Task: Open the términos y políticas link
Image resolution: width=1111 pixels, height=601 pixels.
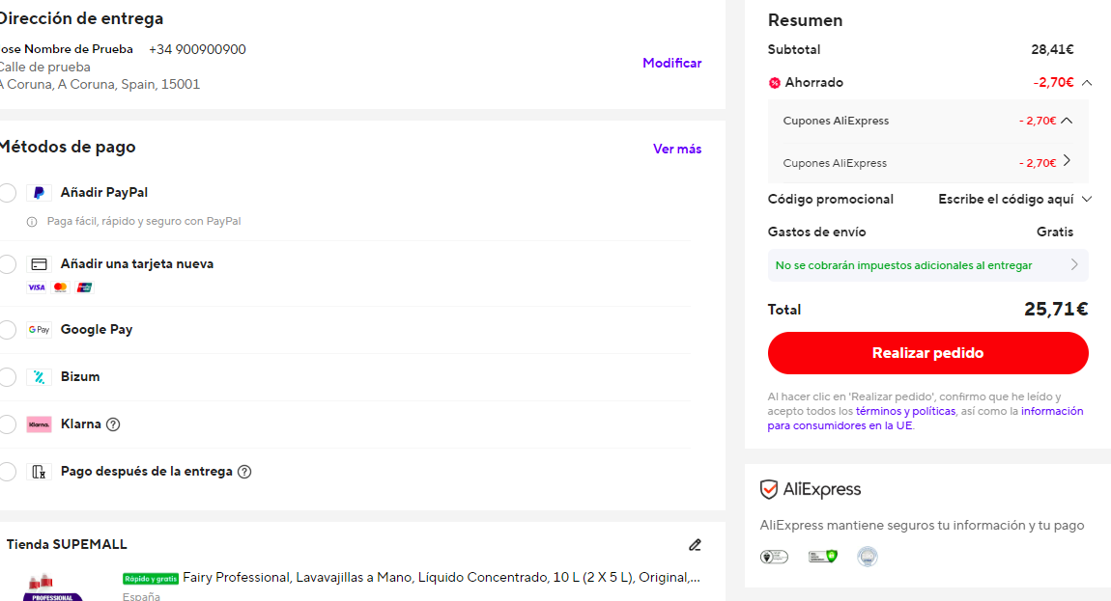Action: [x=905, y=411]
